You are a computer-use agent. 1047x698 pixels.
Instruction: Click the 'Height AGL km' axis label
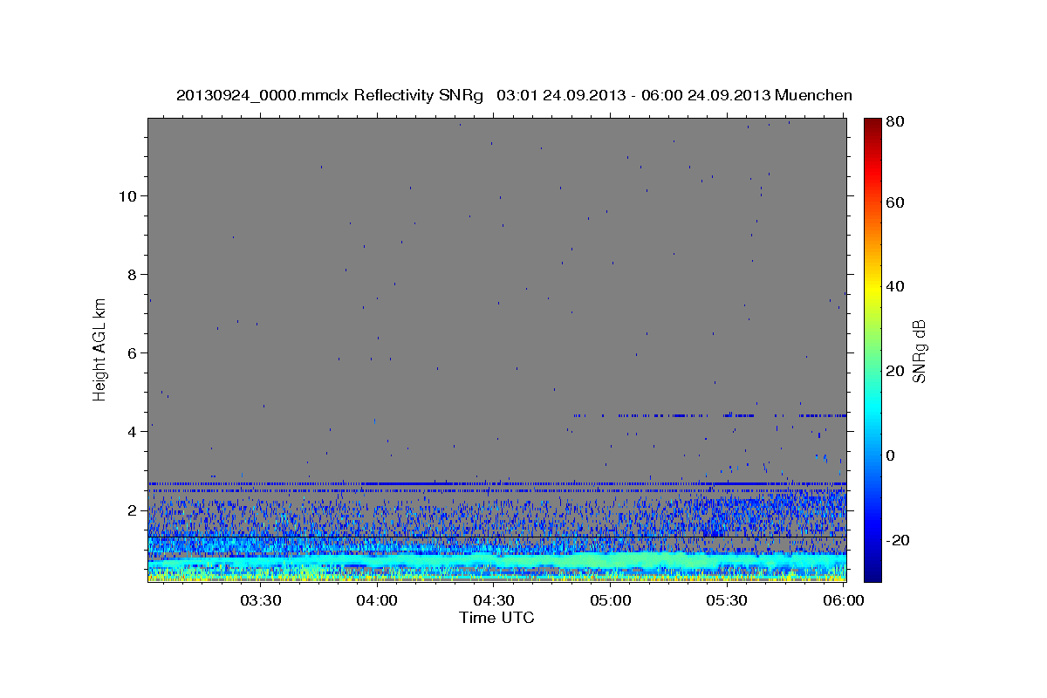click(x=99, y=348)
